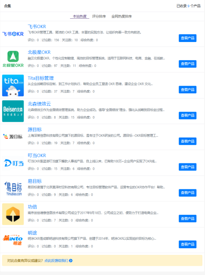
Task: Select the 功倍 yellow hexagon logo
Action: pos(13,214)
